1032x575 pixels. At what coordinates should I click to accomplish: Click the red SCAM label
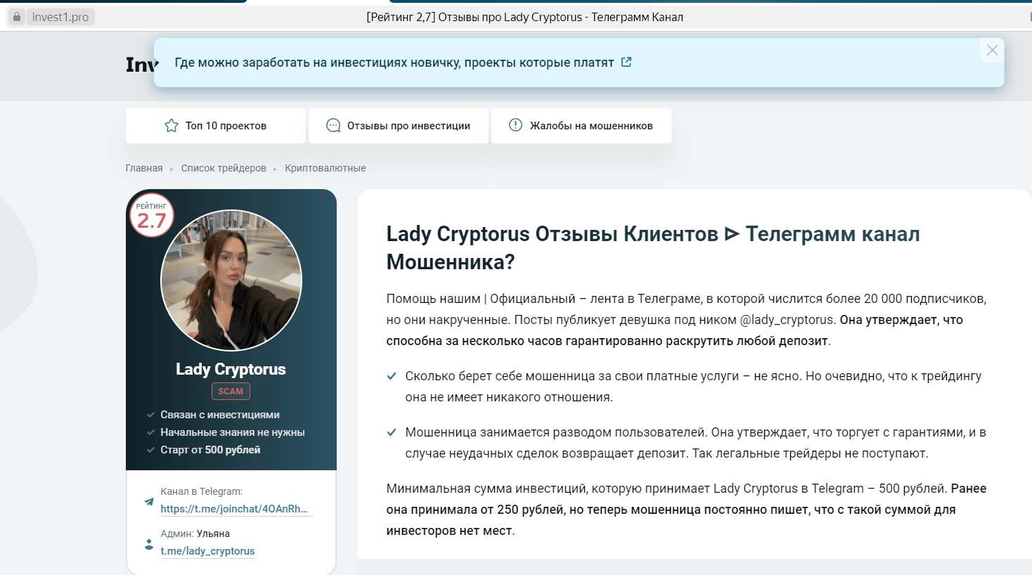tap(231, 392)
